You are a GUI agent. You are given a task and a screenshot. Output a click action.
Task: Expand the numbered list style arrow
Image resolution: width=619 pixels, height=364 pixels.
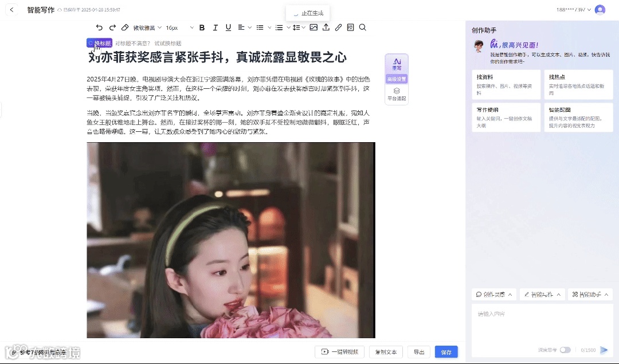point(288,28)
